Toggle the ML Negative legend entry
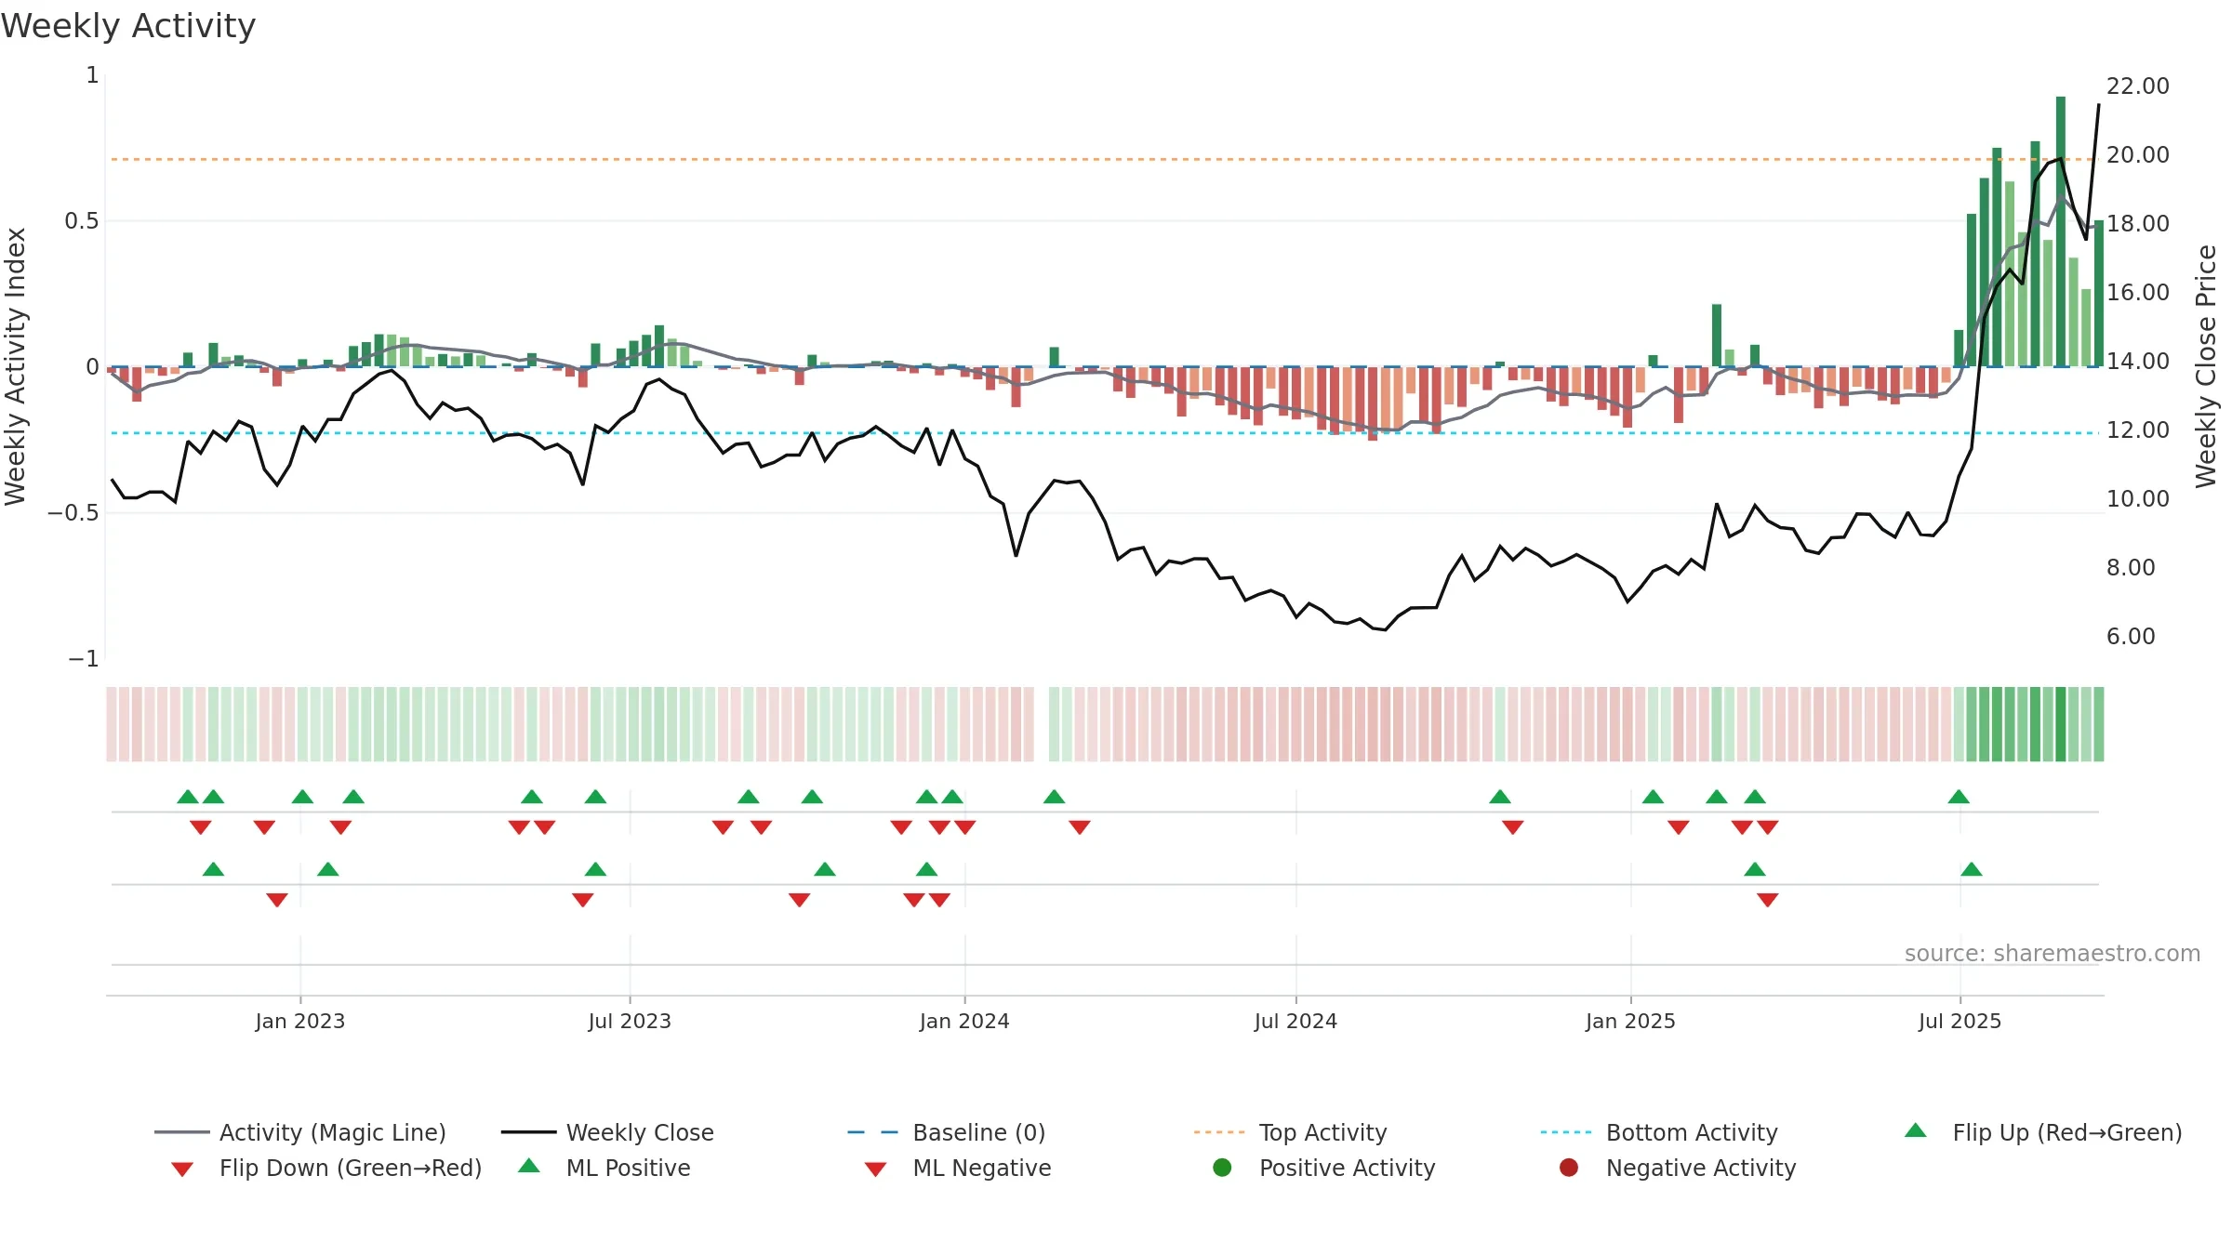This screenshot has width=2232, height=1255. pos(958,1168)
